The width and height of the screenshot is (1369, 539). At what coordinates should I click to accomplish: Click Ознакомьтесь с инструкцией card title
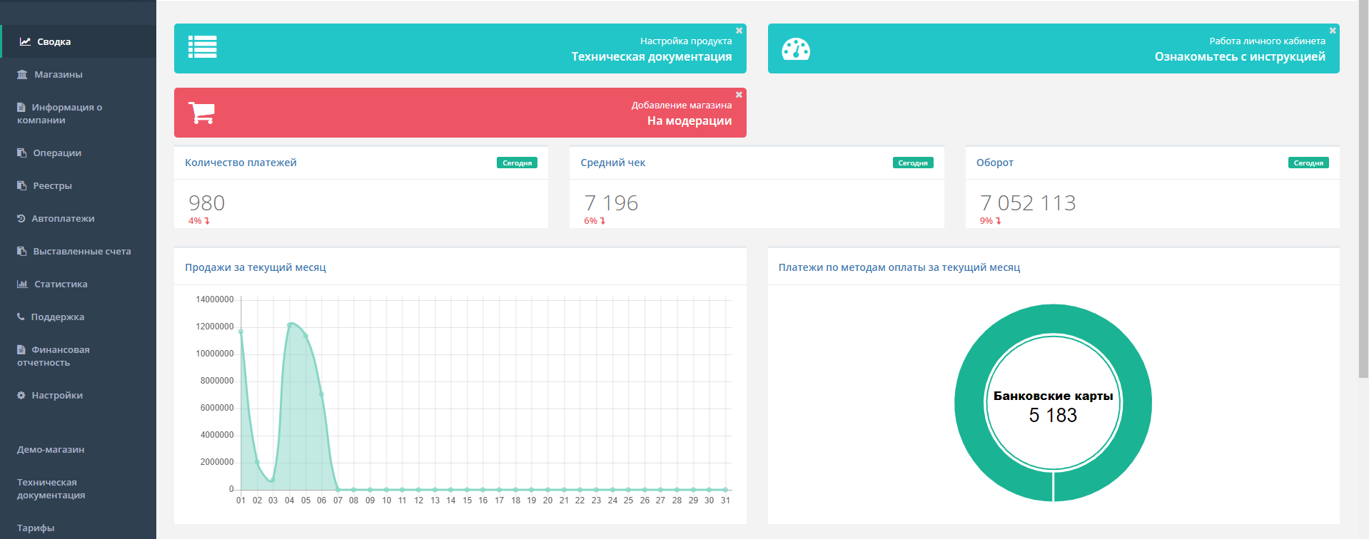click(1240, 56)
